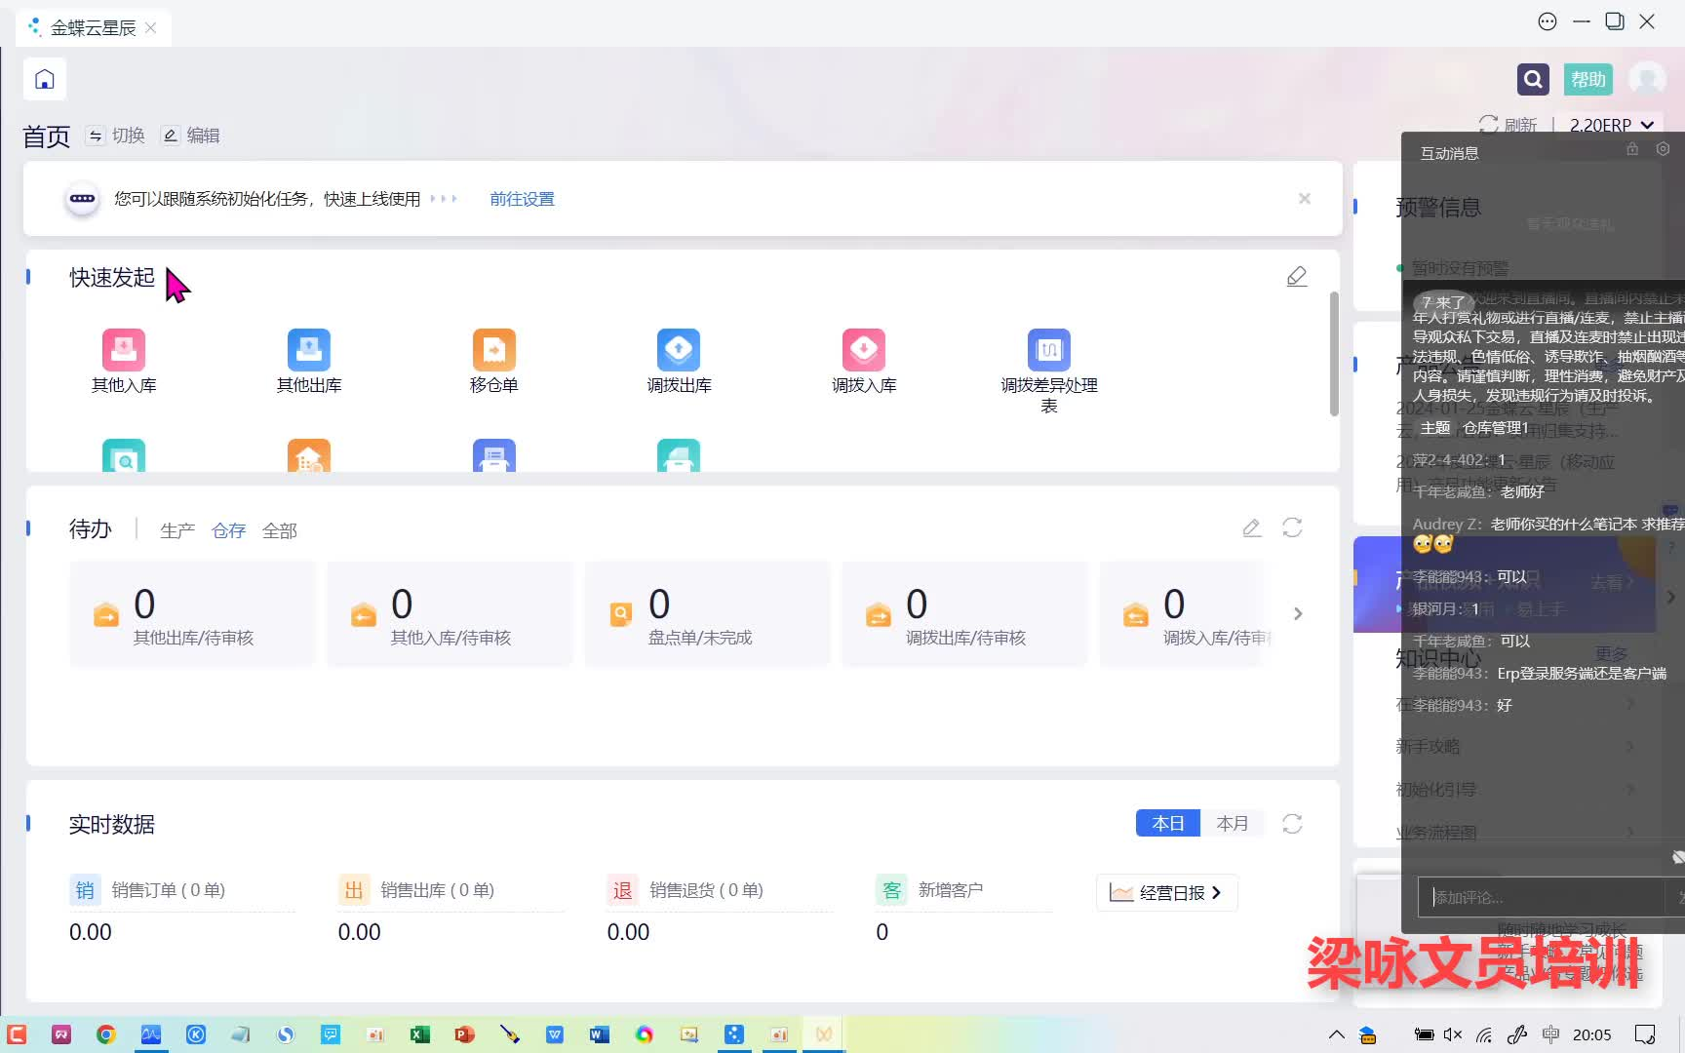
Task: Launch the 调拨出库 icon
Action: point(679,350)
